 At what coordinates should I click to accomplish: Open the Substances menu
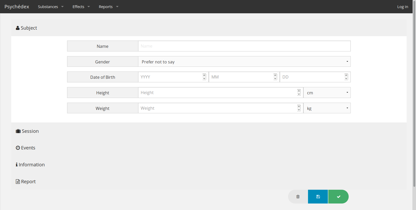[x=50, y=7]
